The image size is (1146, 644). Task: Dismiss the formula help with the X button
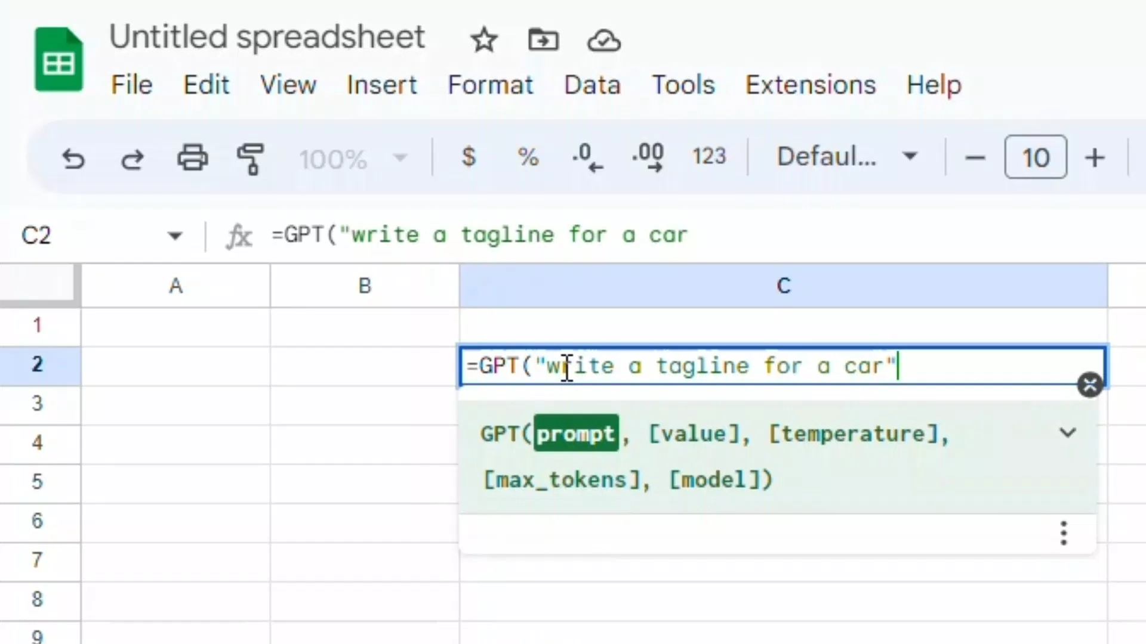pyautogui.click(x=1090, y=385)
